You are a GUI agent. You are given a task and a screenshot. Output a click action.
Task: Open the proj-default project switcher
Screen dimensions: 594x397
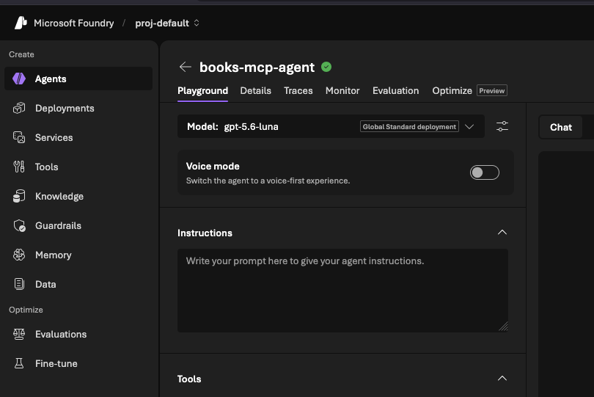pos(167,23)
